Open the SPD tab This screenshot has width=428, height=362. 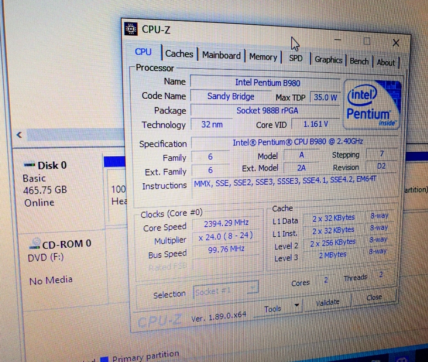(x=295, y=58)
